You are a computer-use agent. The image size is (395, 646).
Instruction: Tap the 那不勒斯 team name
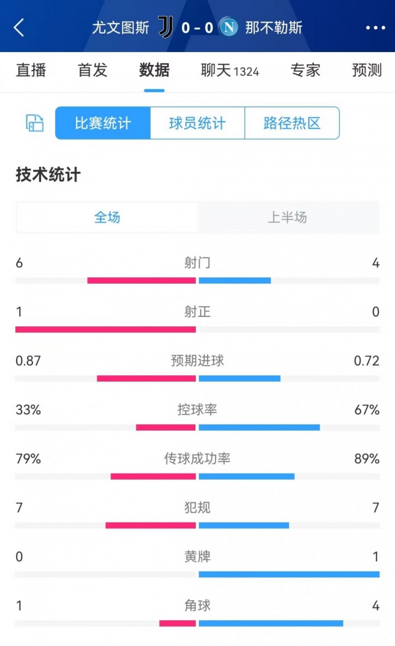pyautogui.click(x=274, y=27)
